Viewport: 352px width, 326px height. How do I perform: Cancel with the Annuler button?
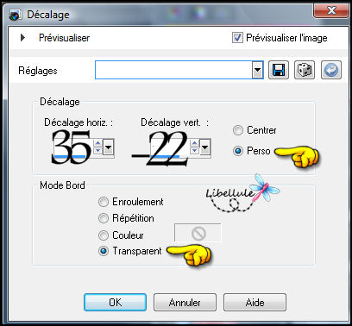[185, 302]
